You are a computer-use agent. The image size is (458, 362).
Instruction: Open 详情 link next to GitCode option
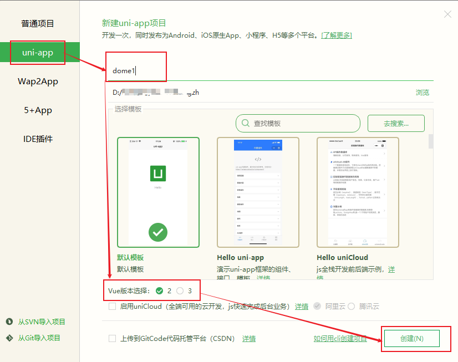point(249,339)
